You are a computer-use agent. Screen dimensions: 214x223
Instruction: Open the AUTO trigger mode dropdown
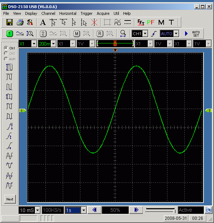pyautogui.click(x=176, y=34)
